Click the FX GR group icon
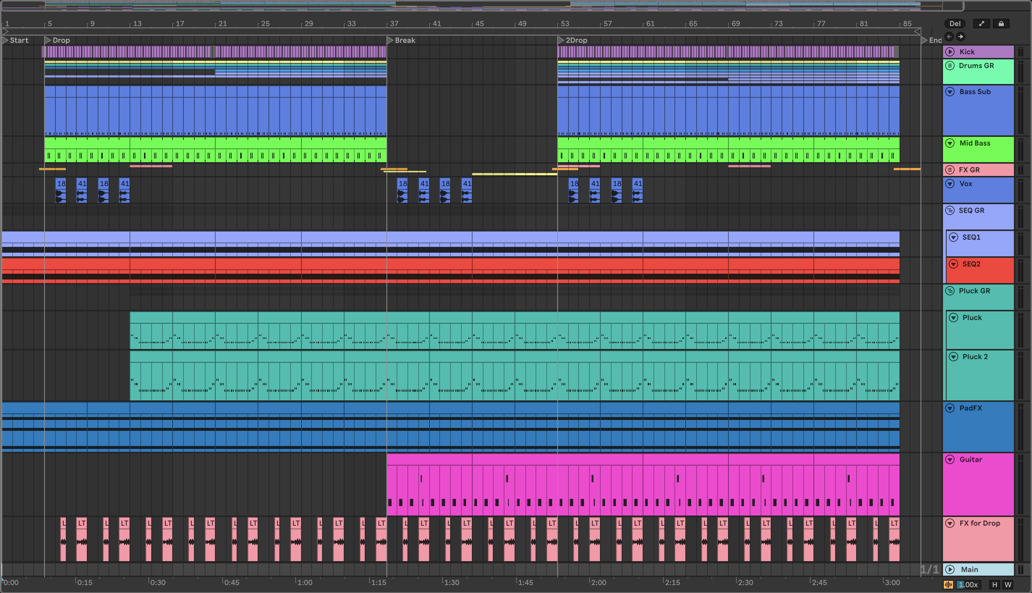The height and width of the screenshot is (593, 1032). [x=950, y=170]
